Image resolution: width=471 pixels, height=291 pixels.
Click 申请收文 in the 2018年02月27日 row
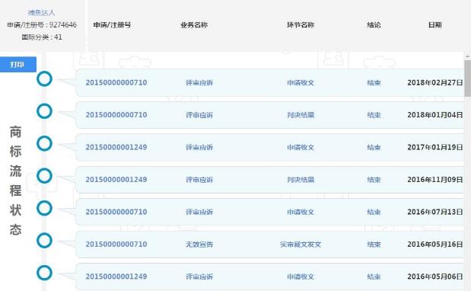[x=301, y=83]
